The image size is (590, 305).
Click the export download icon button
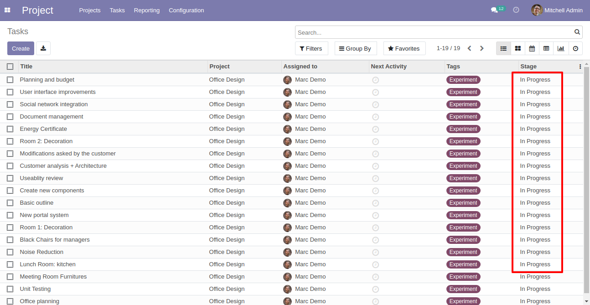click(x=43, y=48)
